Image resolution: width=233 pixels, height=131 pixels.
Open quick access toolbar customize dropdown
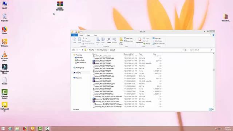[x=81, y=32]
